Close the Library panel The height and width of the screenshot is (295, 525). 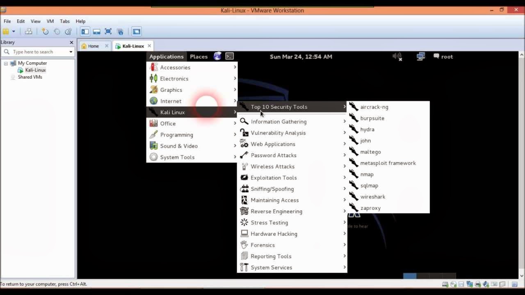[71, 42]
